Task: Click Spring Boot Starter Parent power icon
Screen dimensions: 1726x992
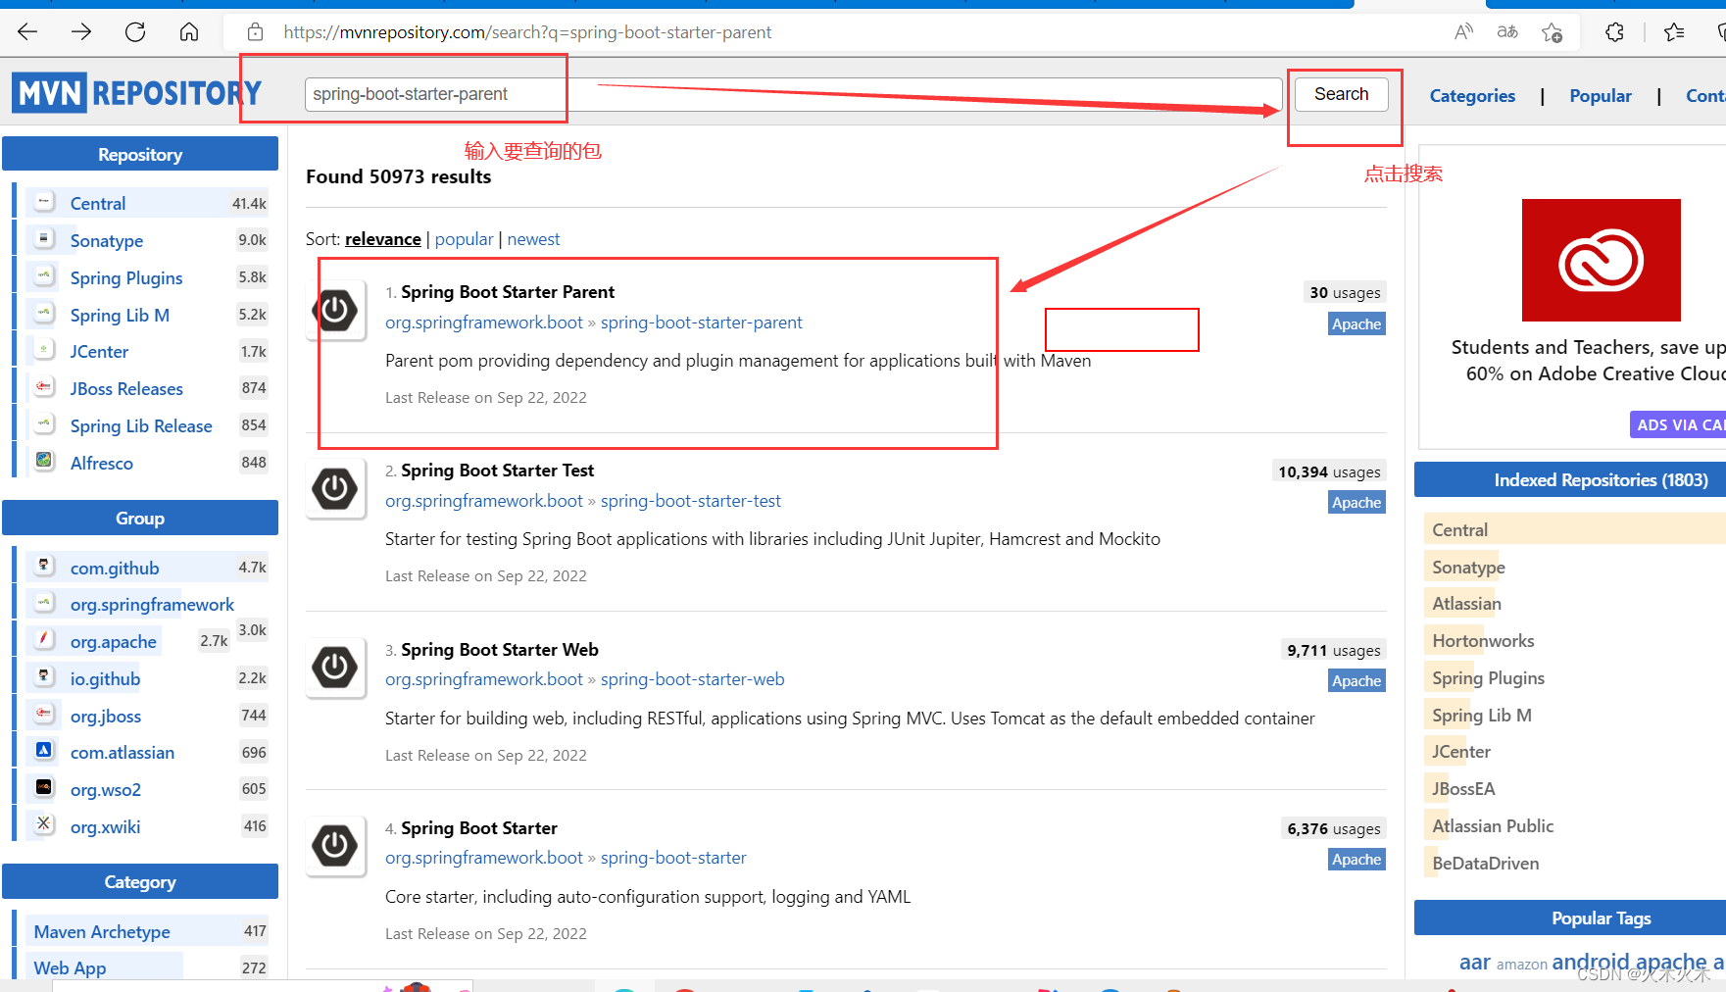Action: pyautogui.click(x=335, y=311)
